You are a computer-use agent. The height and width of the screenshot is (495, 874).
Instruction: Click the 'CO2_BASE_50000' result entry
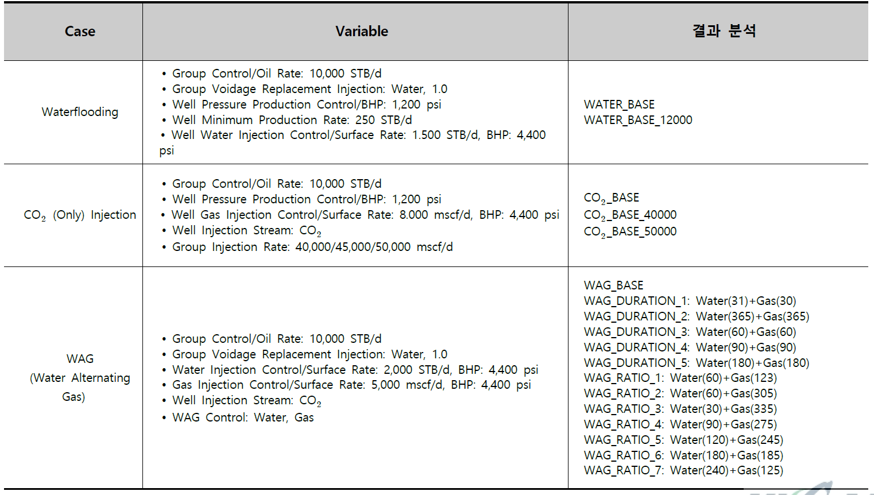click(630, 232)
